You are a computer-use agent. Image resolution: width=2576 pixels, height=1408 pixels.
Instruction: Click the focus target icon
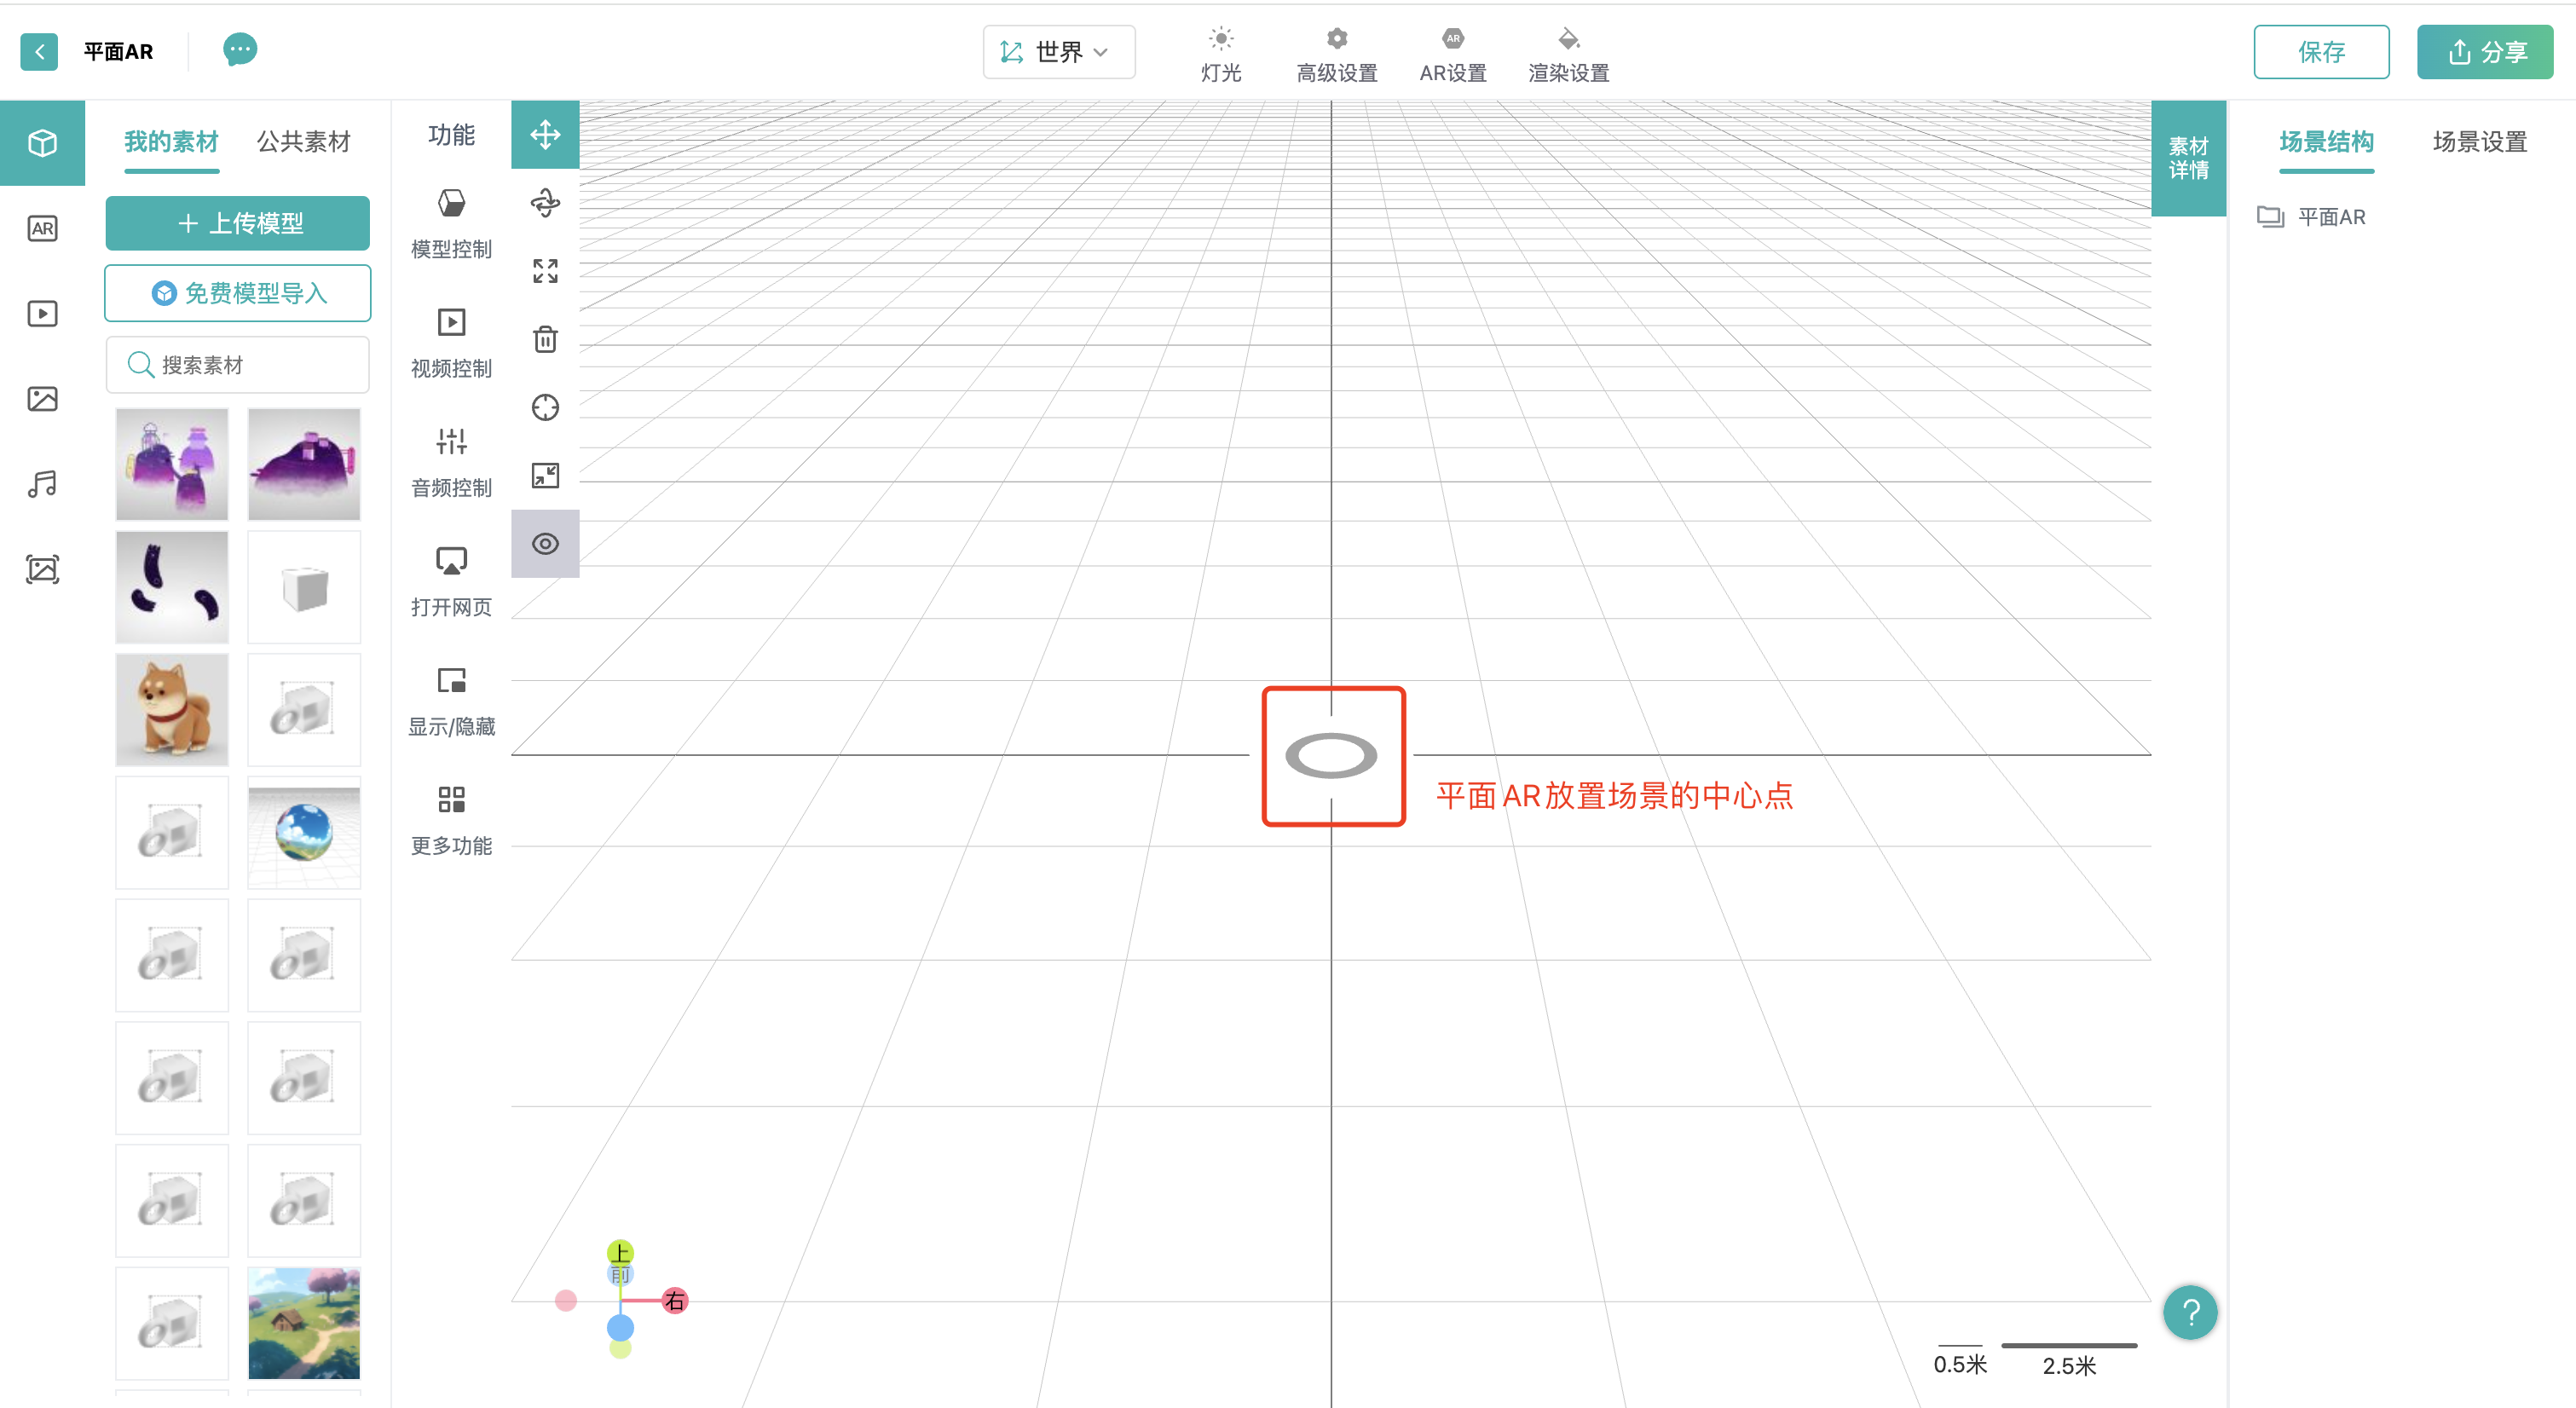(x=545, y=408)
